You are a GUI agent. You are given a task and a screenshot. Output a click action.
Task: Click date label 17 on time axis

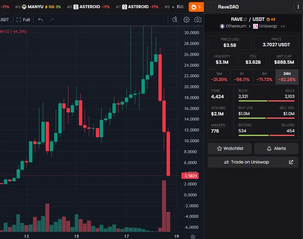click(127, 236)
